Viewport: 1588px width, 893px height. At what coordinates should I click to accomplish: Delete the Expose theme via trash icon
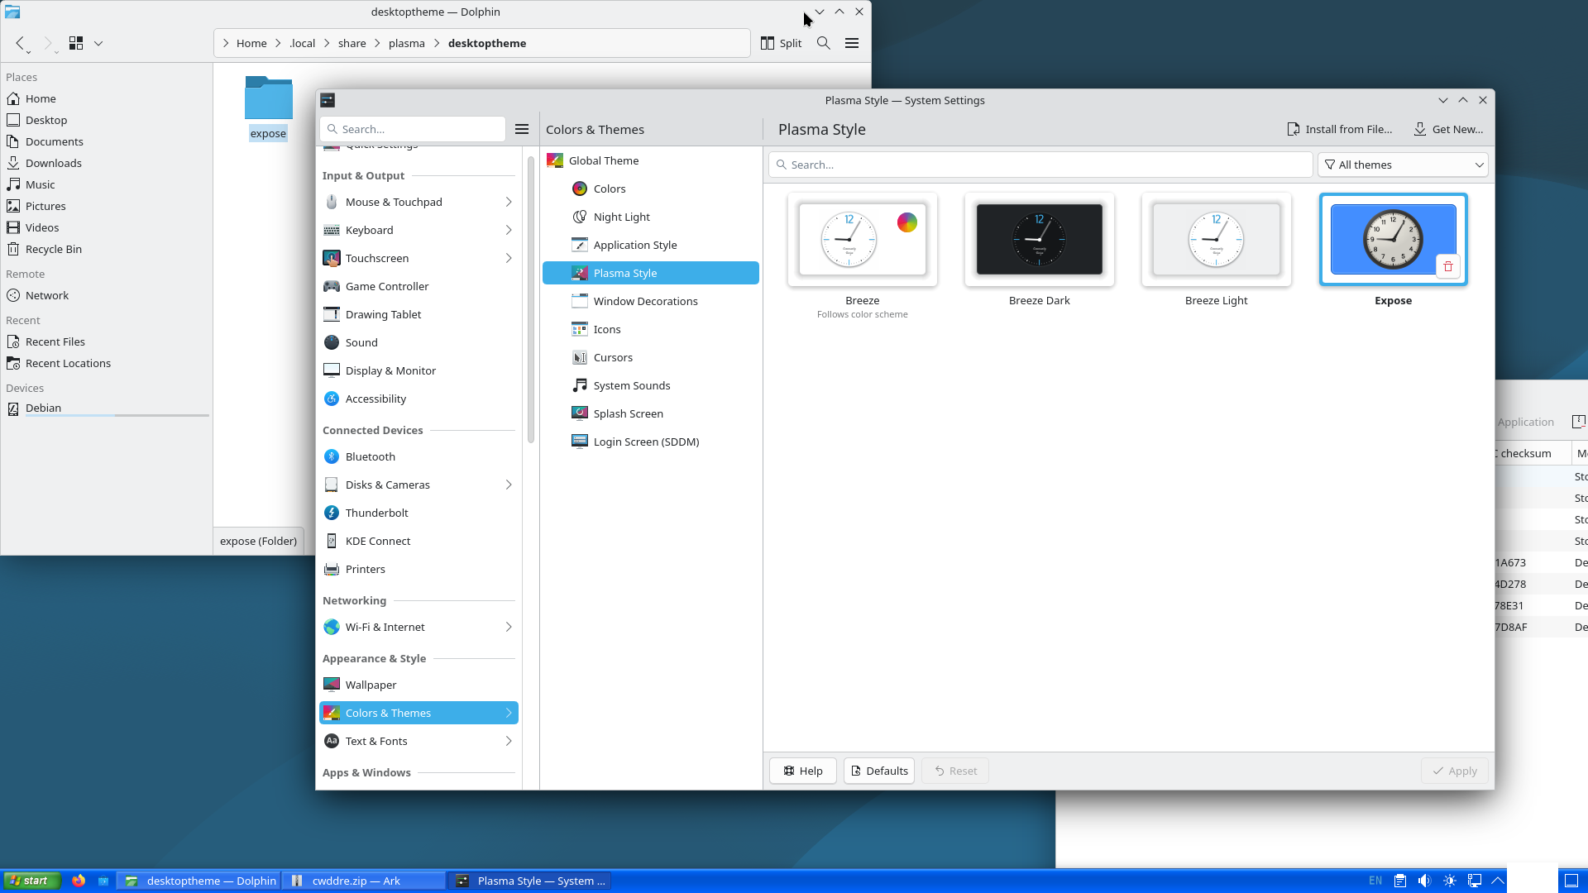[x=1447, y=266]
